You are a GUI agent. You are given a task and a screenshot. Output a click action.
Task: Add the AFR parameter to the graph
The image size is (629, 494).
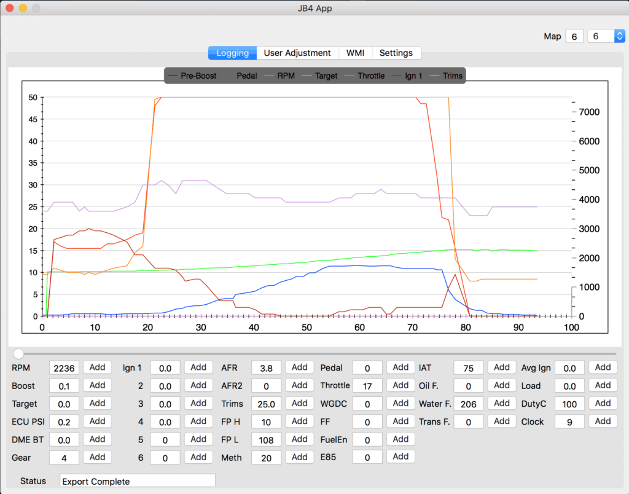(x=299, y=367)
